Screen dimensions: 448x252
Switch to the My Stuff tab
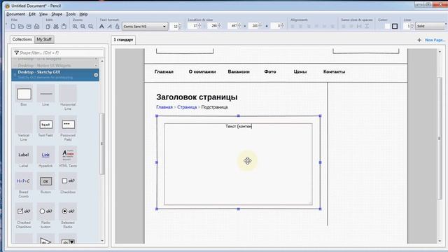pyautogui.click(x=44, y=39)
